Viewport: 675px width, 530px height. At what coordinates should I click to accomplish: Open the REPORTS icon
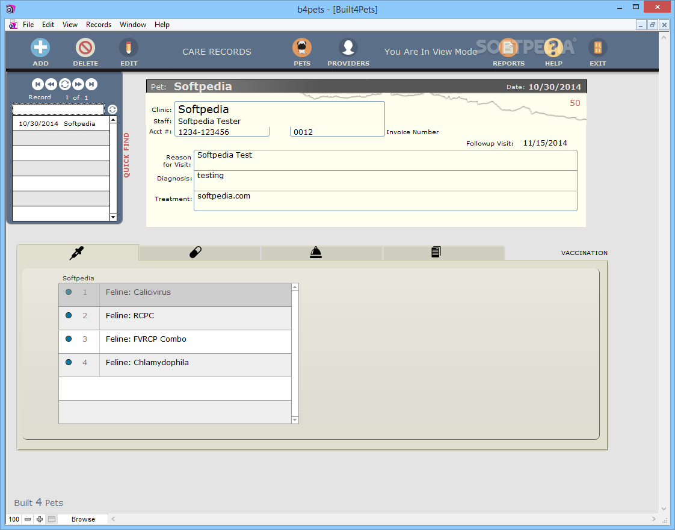[x=508, y=48]
